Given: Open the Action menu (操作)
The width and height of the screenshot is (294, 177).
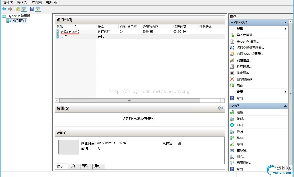Looking at the screenshot, I should pos(22,2).
